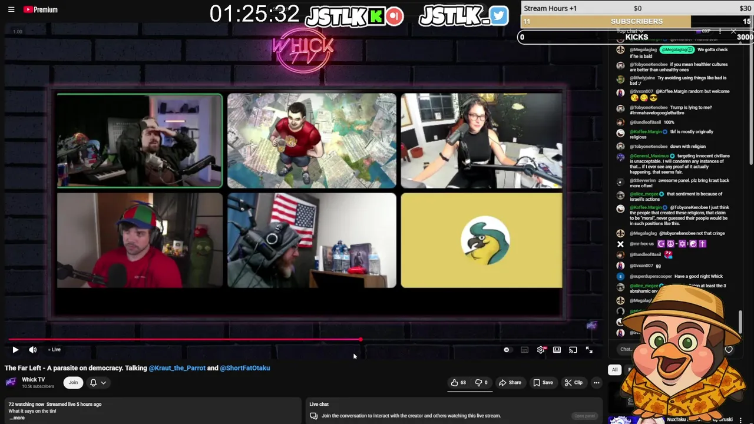Image resolution: width=754 pixels, height=424 pixels.
Task: Open the live chat panel
Action: click(584, 416)
